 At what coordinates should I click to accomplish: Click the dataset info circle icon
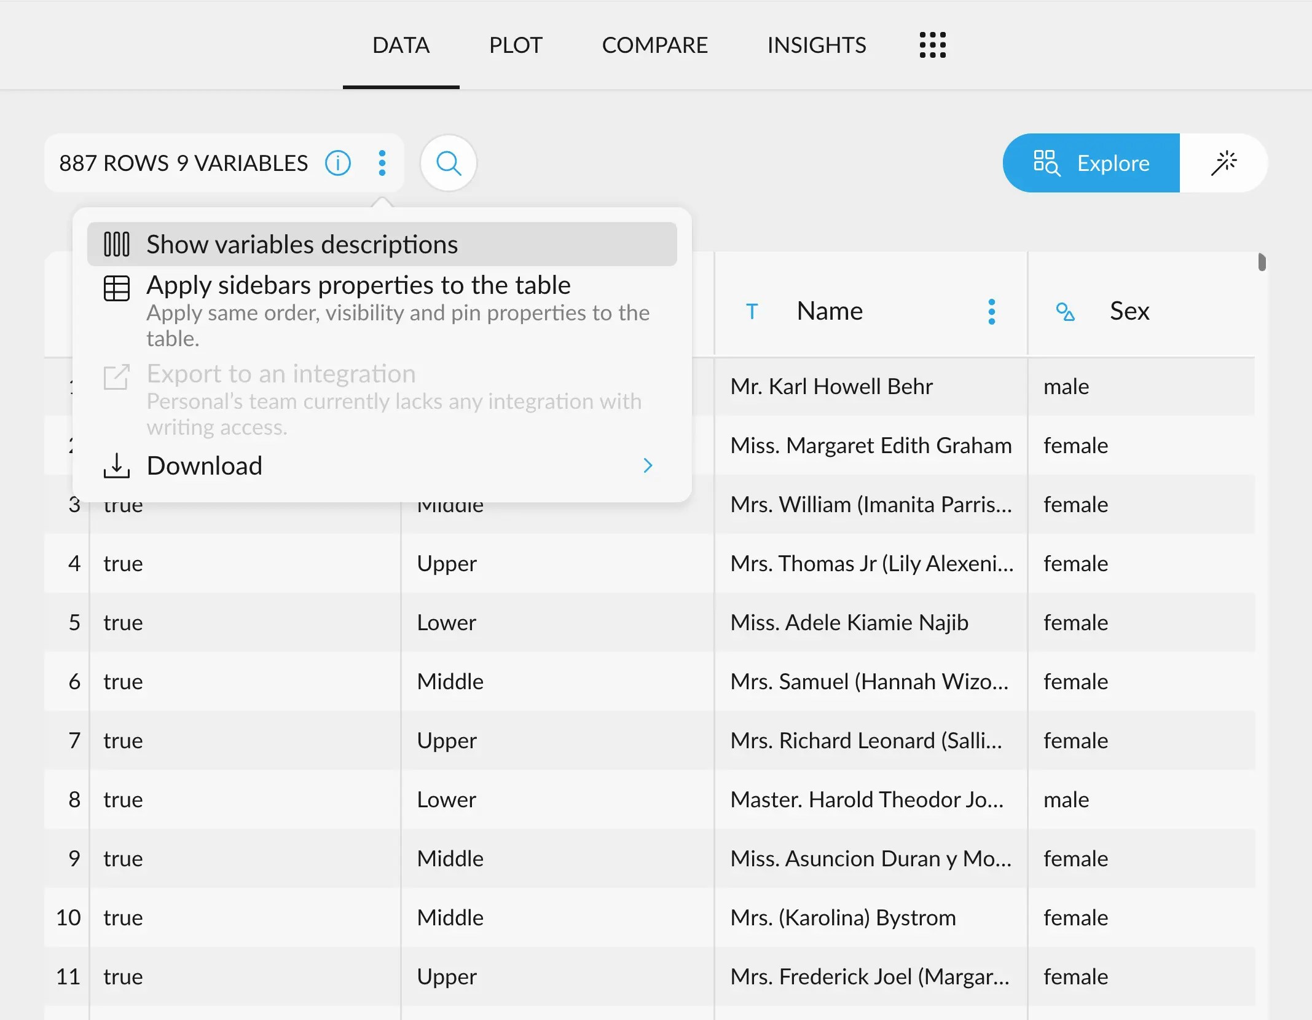tap(338, 164)
